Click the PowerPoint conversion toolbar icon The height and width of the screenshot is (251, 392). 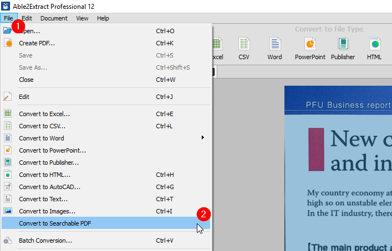tap(310, 44)
